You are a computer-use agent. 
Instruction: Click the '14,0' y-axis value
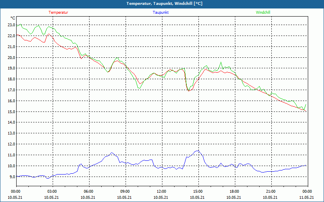[x=11, y=122]
